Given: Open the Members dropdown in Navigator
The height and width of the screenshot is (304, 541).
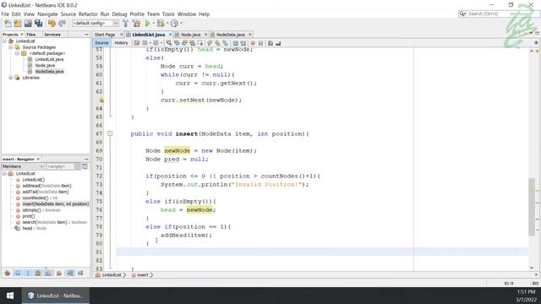Looking at the screenshot, I should coord(23,166).
